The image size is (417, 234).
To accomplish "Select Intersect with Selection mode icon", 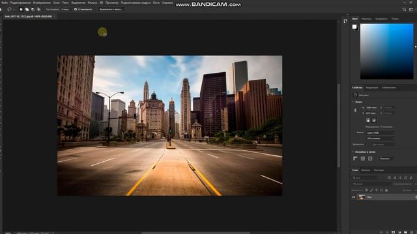I will coord(38,9).
